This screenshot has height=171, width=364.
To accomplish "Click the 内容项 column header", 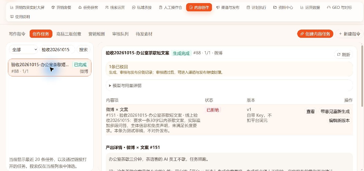I will [x=112, y=100].
